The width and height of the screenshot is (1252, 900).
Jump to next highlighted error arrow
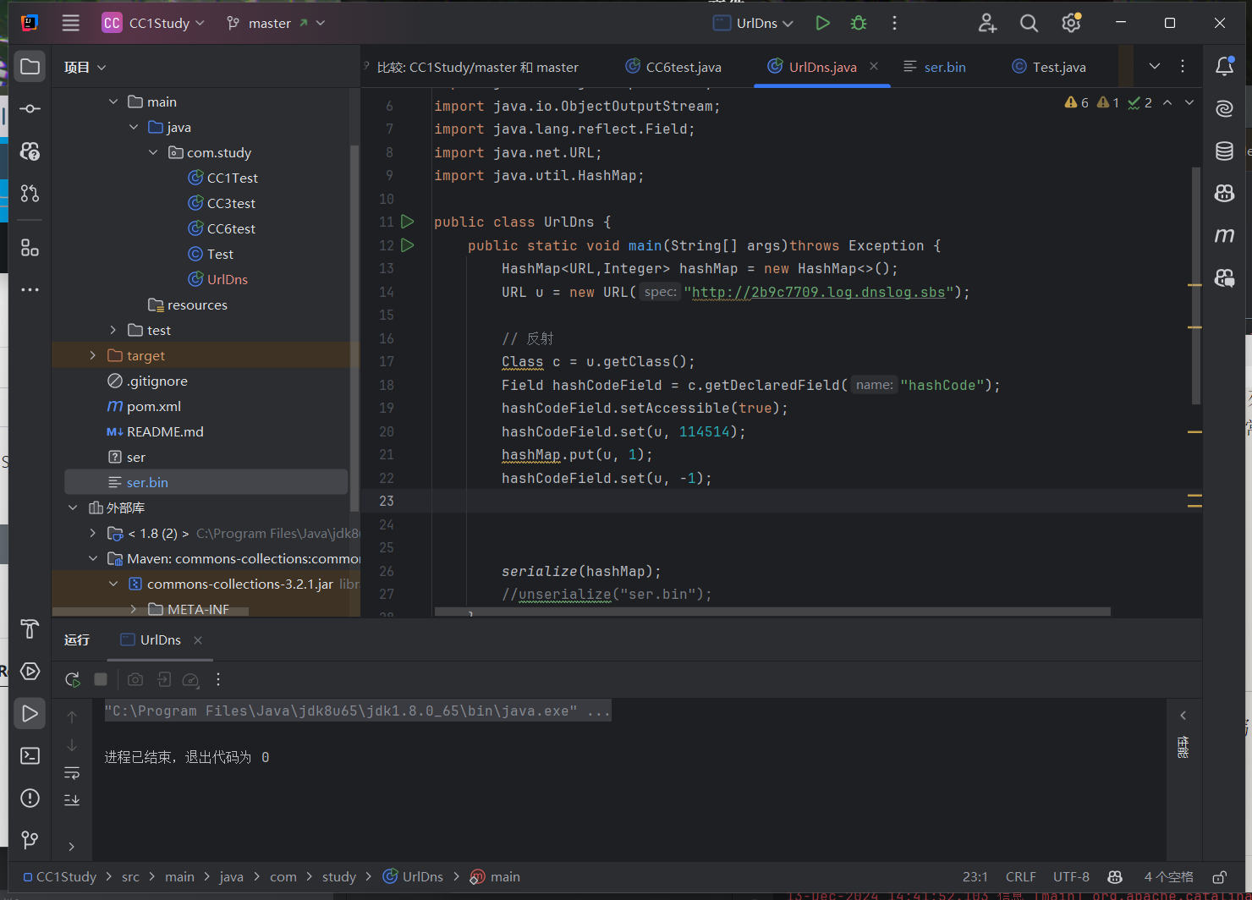click(x=1189, y=102)
